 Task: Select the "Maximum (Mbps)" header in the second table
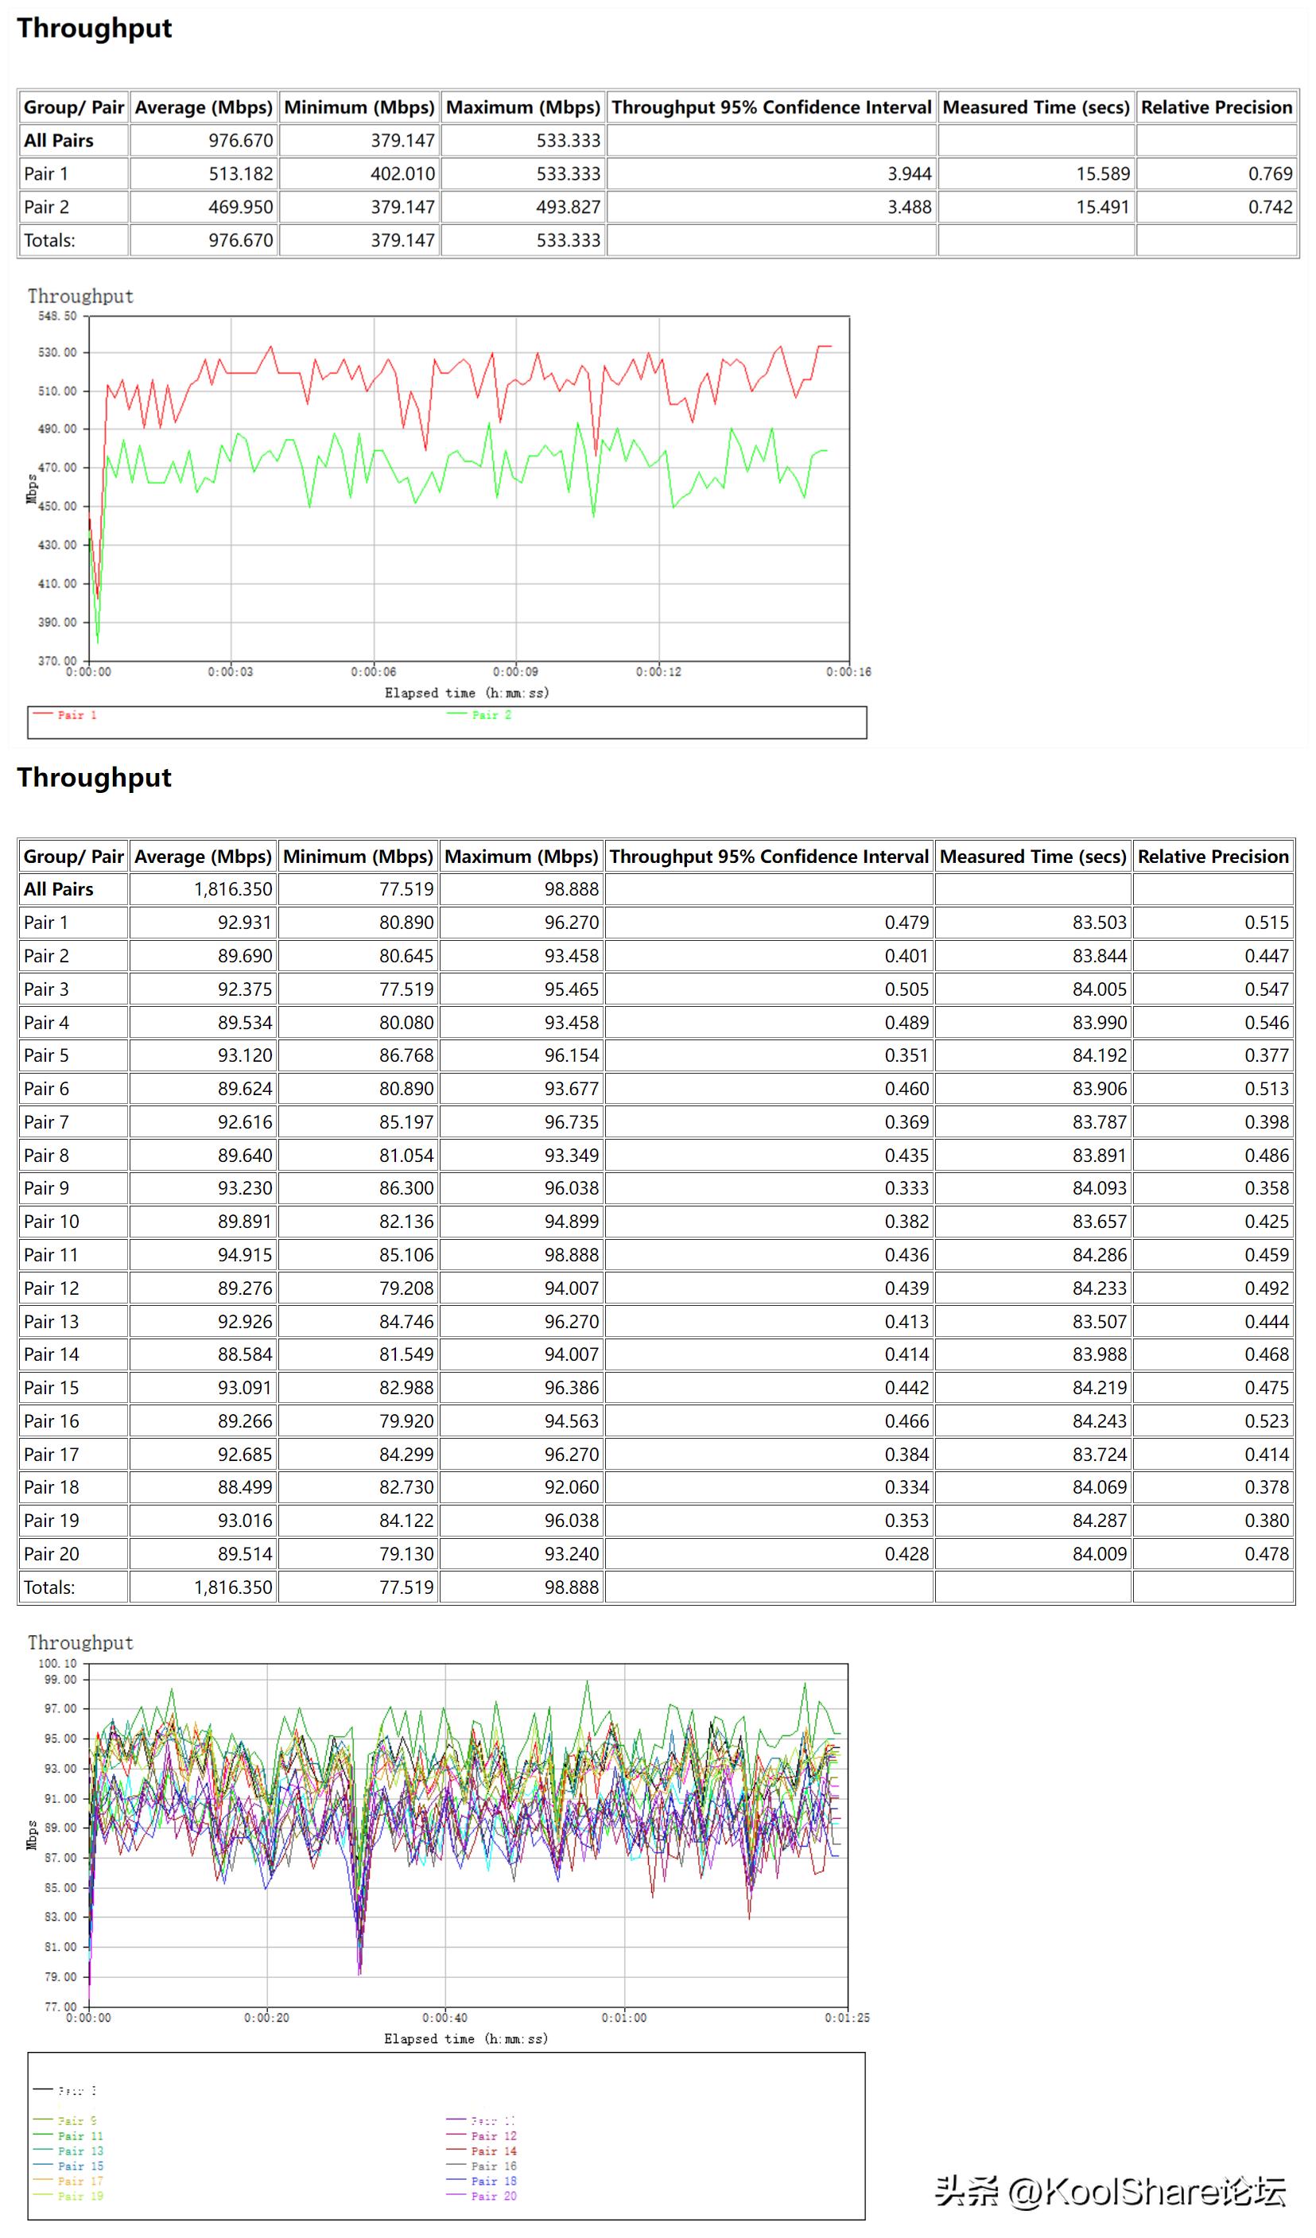coord(522,856)
